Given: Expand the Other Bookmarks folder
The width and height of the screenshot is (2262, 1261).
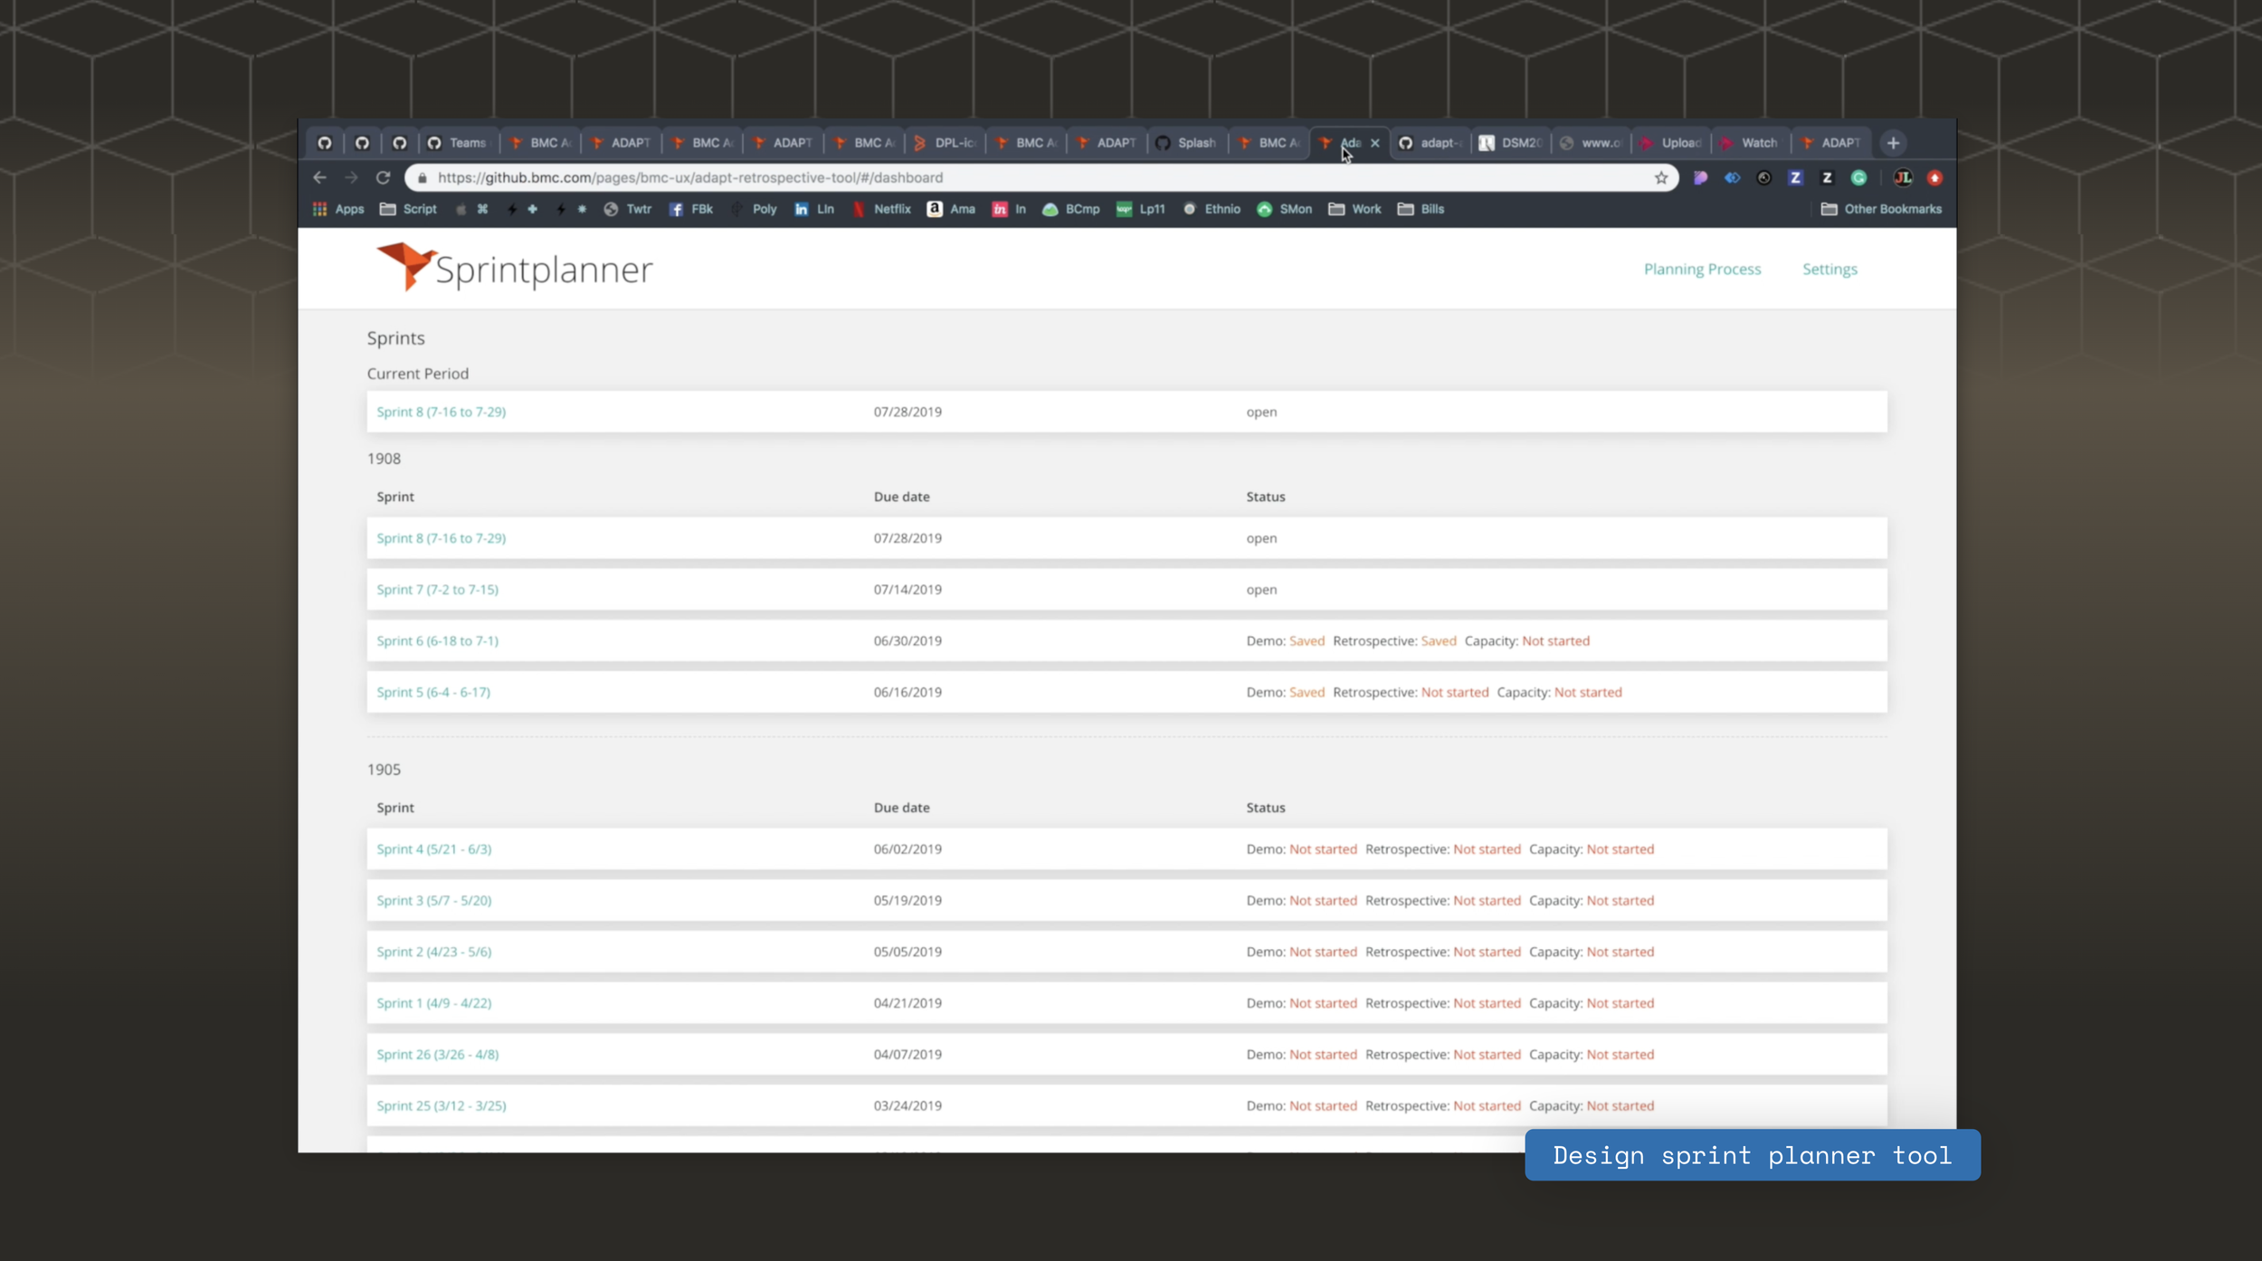Looking at the screenshot, I should pos(1881,209).
